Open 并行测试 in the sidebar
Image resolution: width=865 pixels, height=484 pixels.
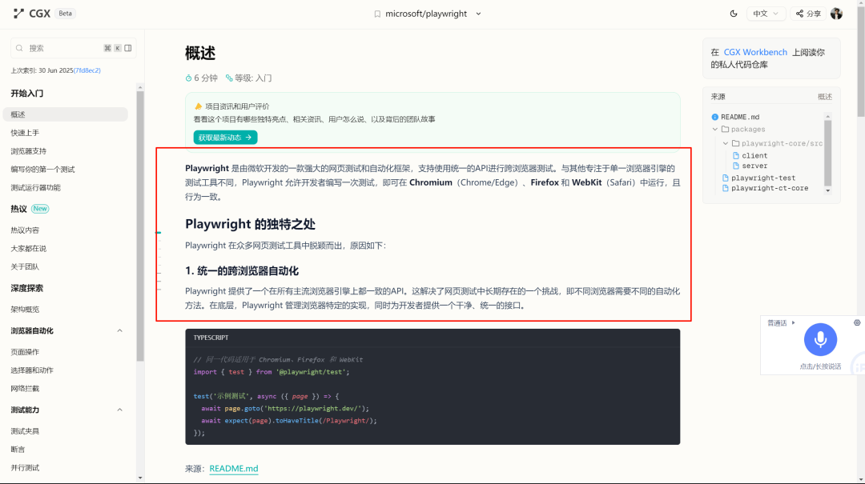(25, 467)
